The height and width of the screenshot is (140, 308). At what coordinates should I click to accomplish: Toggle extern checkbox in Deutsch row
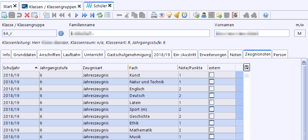(212, 95)
